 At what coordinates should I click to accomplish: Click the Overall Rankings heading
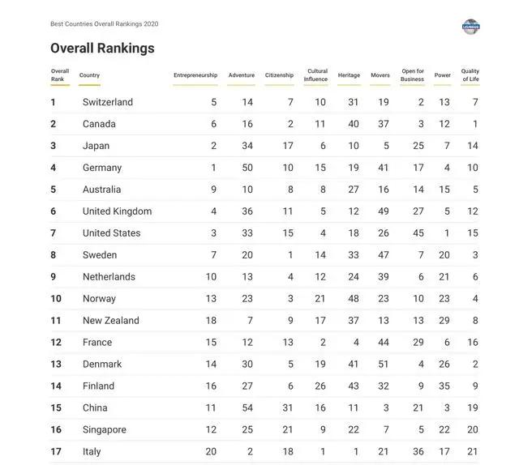coord(102,49)
